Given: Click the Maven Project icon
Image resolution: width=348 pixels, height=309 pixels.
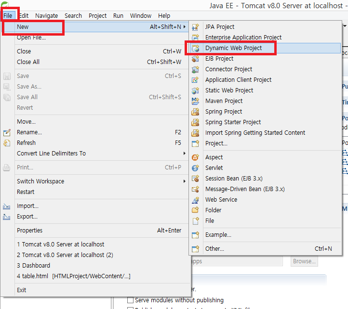Looking at the screenshot, I should [195, 101].
